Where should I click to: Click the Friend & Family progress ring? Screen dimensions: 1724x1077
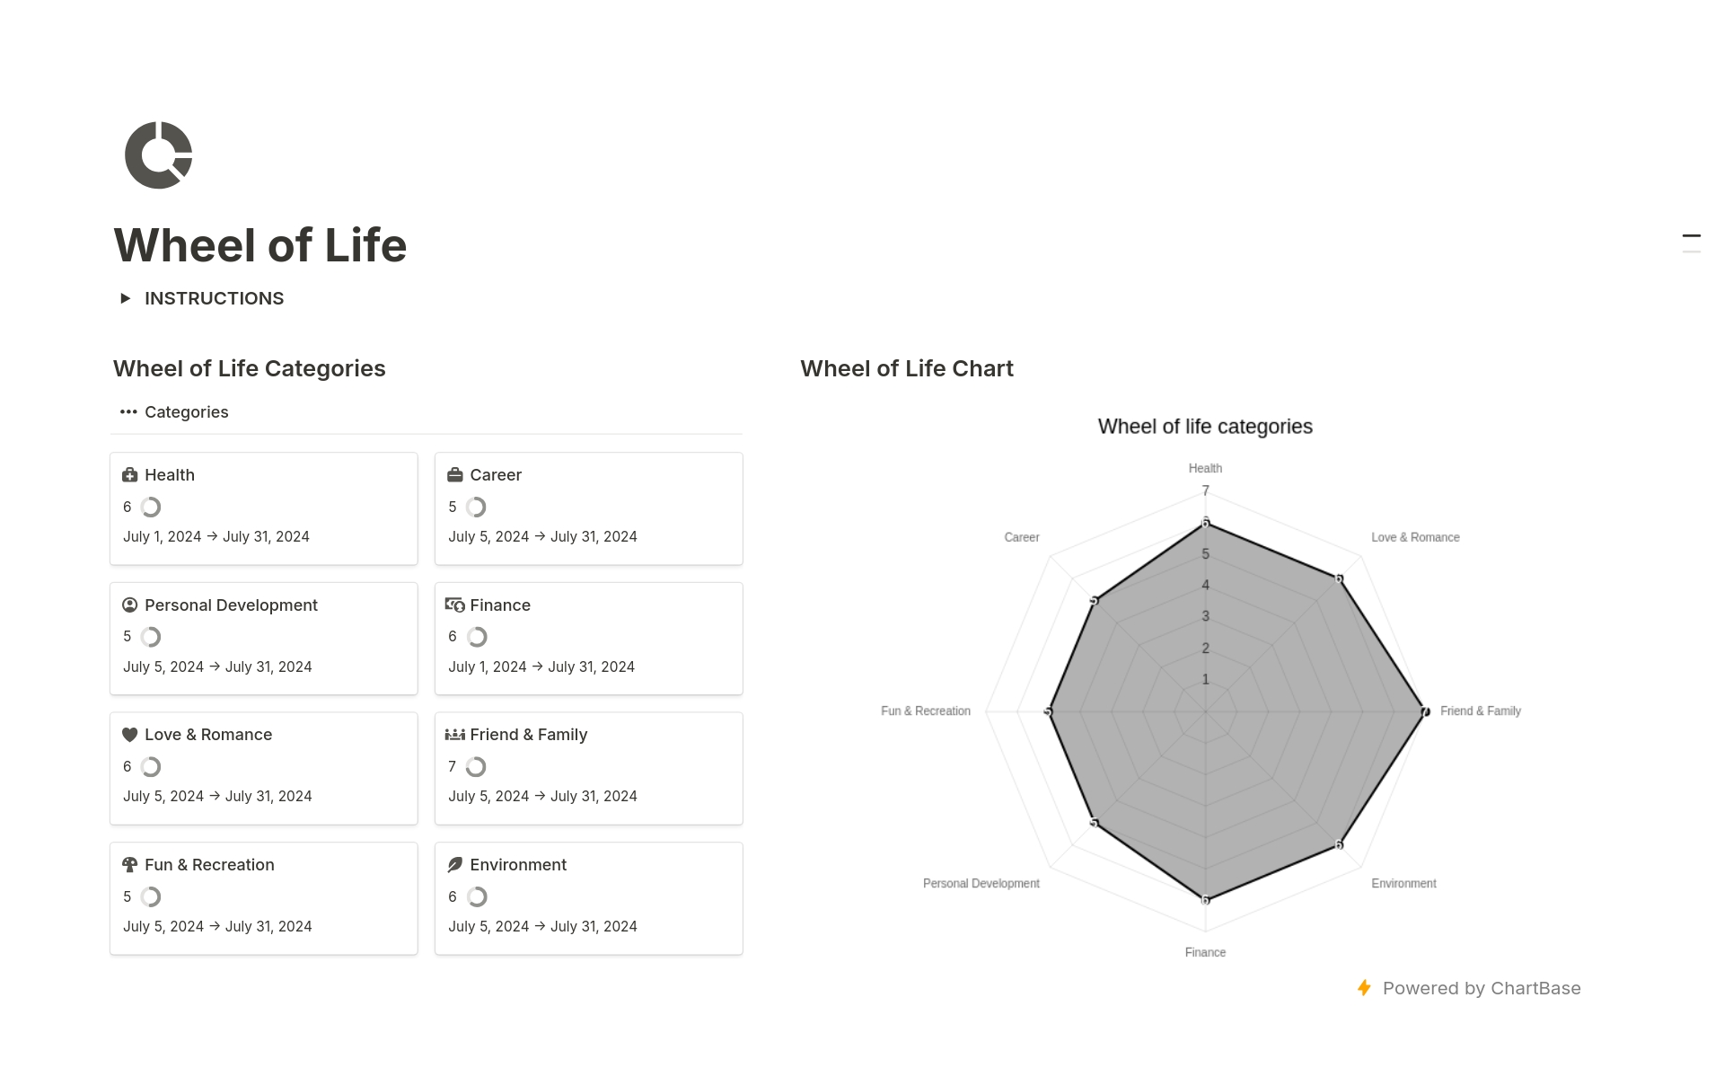click(476, 767)
